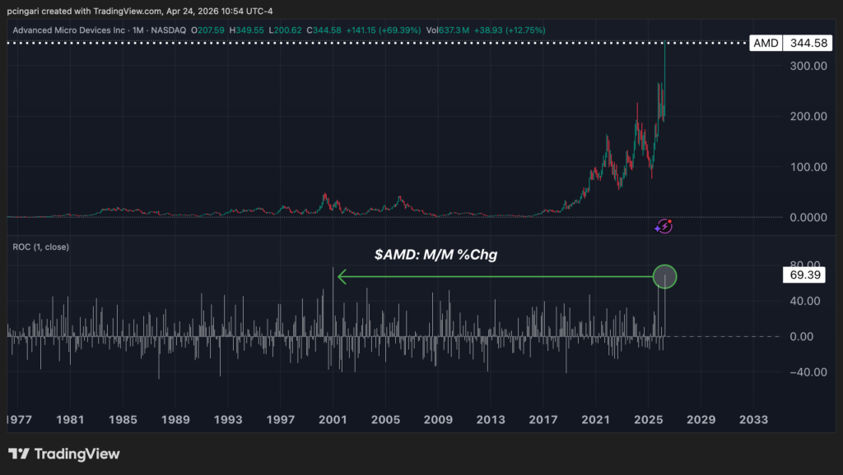Click the 100.00 price axis label
This screenshot has height=475, width=843.
coord(808,167)
